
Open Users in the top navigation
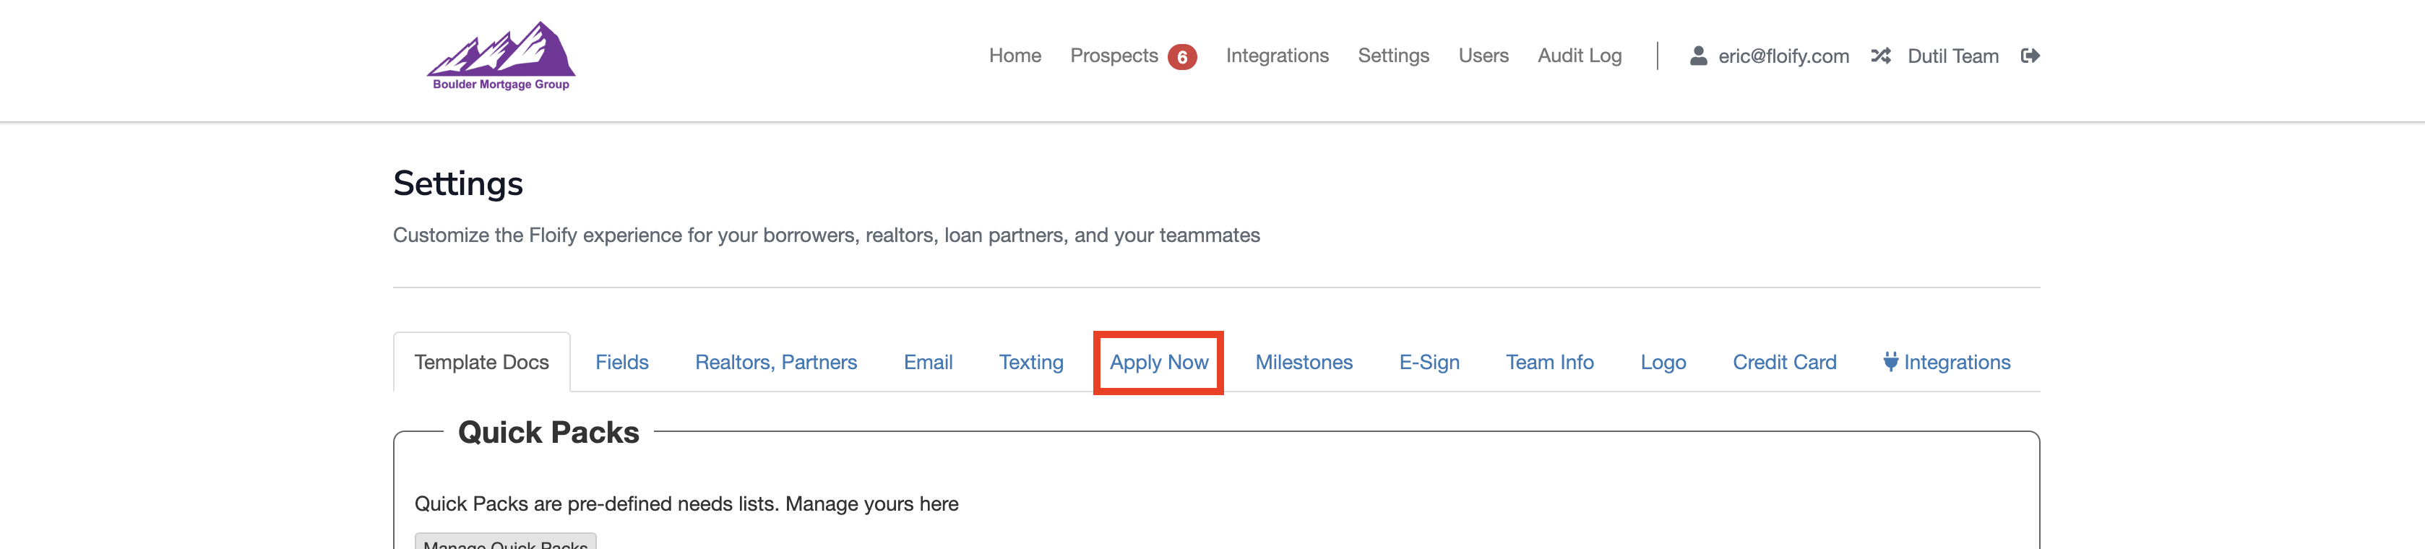(1483, 56)
